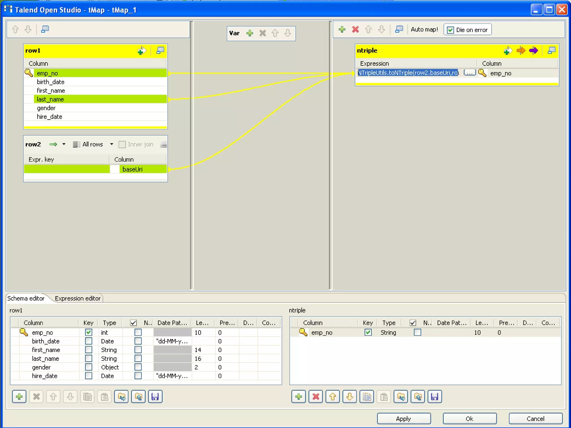Click the purple arrow on ntriple table
Image resolution: width=571 pixels, height=428 pixels.
click(533, 50)
